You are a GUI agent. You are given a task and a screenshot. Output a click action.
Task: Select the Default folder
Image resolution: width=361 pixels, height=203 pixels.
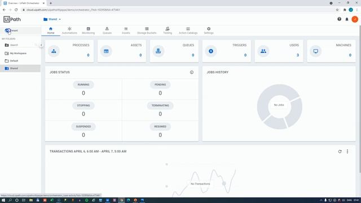20,61
